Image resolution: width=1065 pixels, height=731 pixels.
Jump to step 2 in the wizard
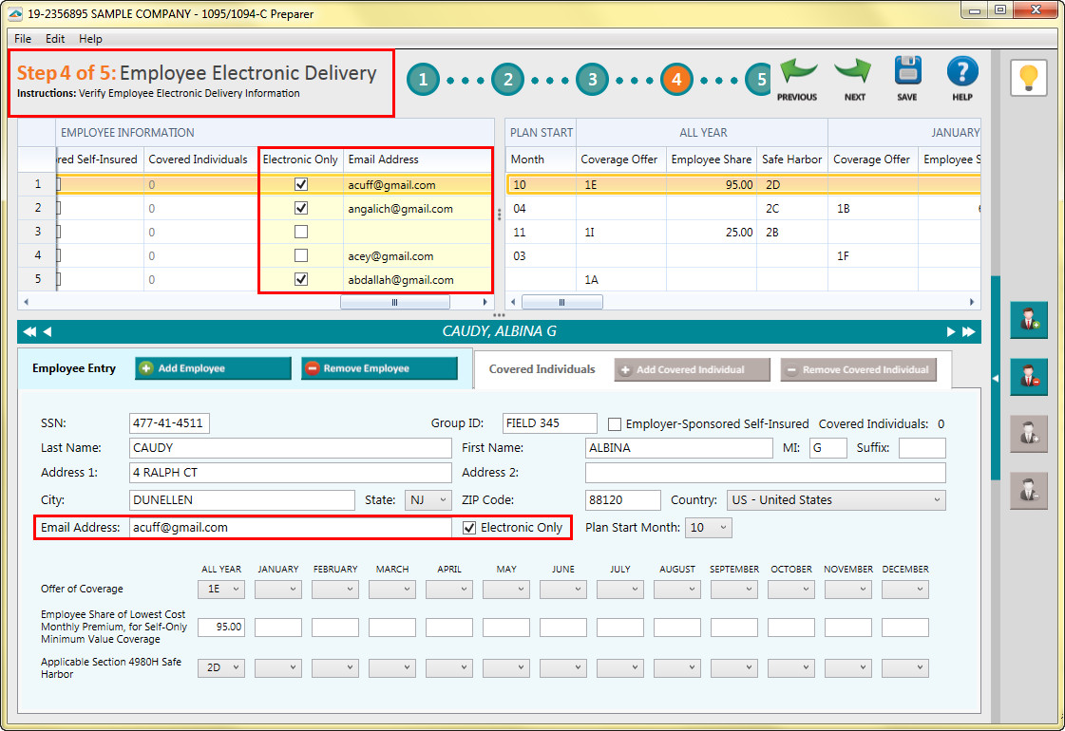coord(507,80)
